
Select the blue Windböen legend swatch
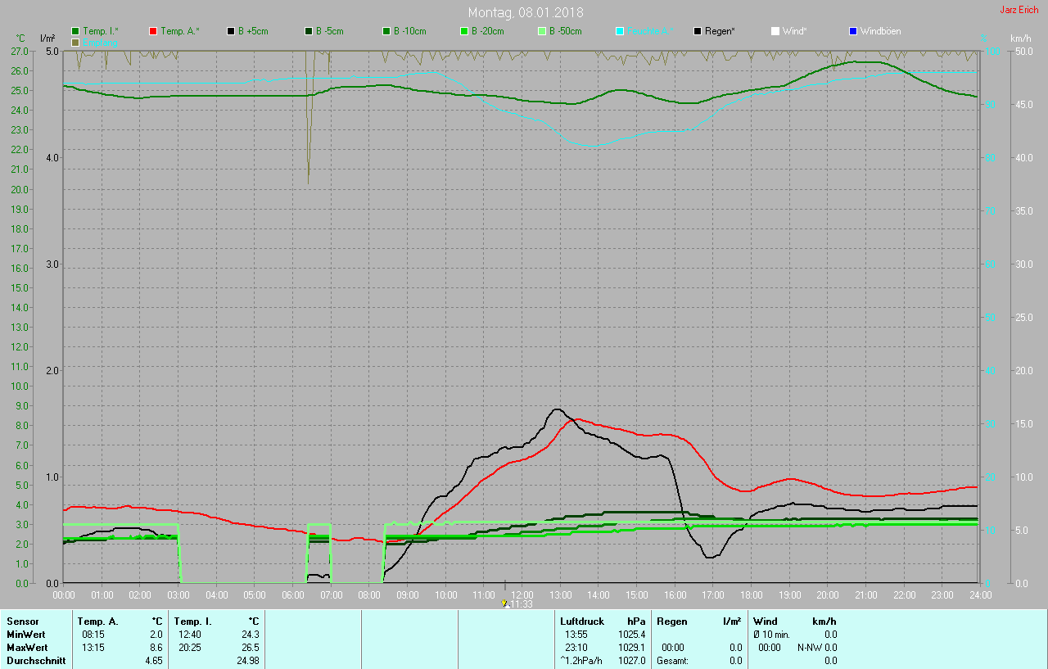point(853,31)
